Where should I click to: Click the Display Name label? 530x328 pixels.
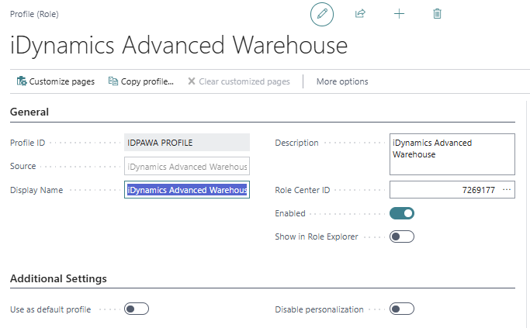pyautogui.click(x=36, y=190)
